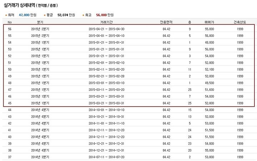
Task: Click the 건축년도 column header
Action: pos(240,22)
